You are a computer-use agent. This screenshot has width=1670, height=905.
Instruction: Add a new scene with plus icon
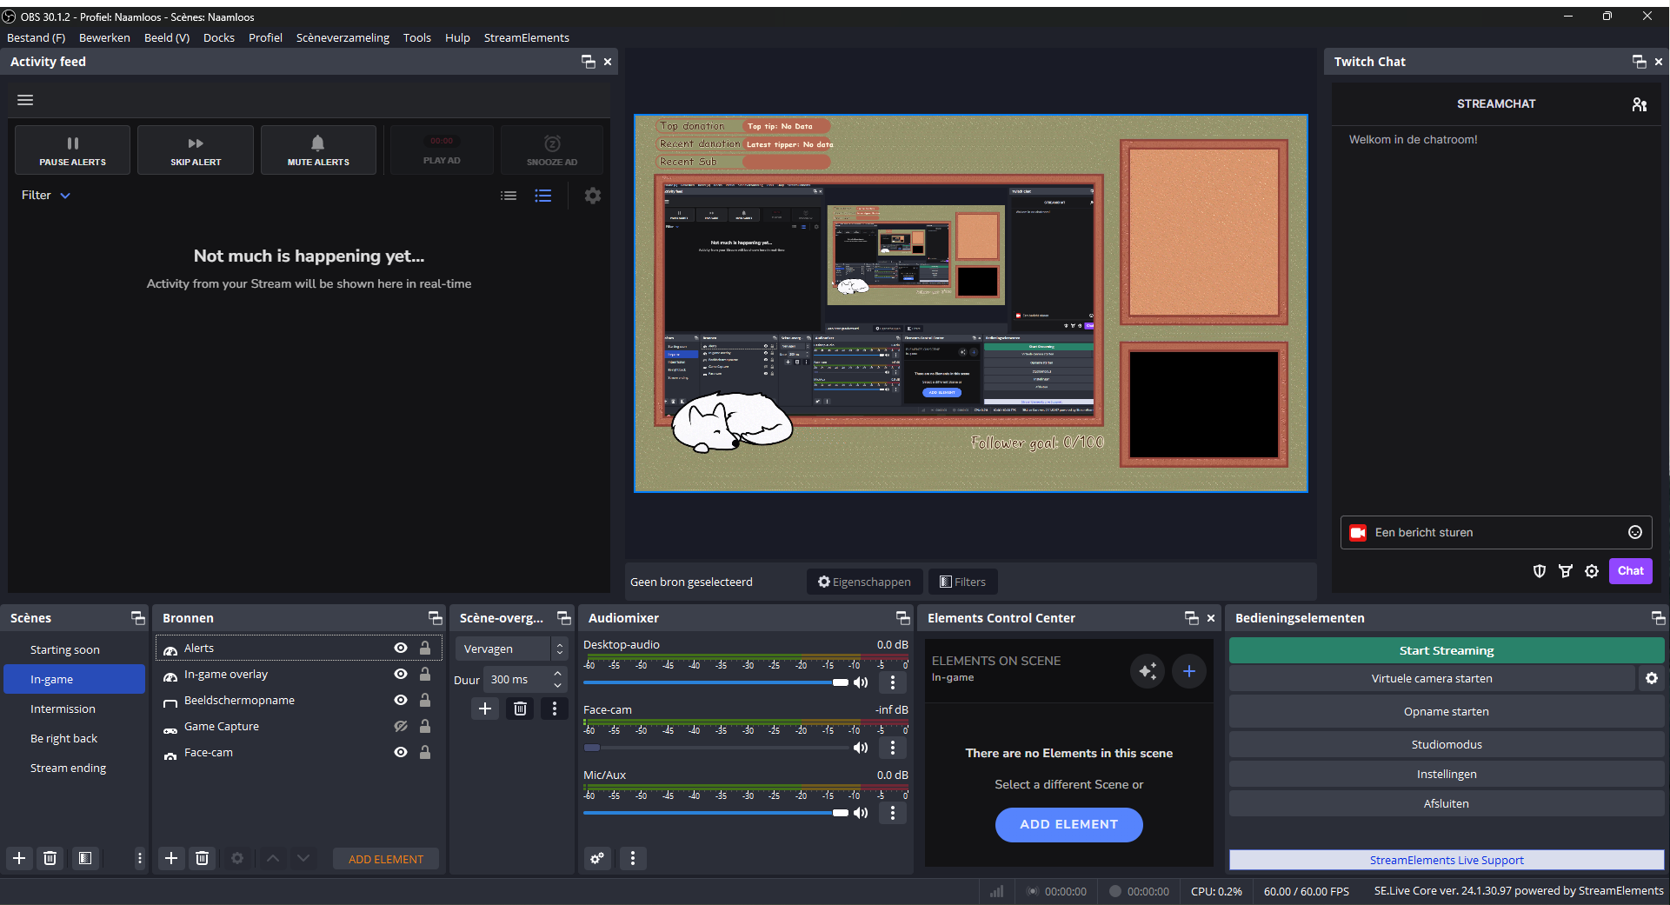click(19, 858)
